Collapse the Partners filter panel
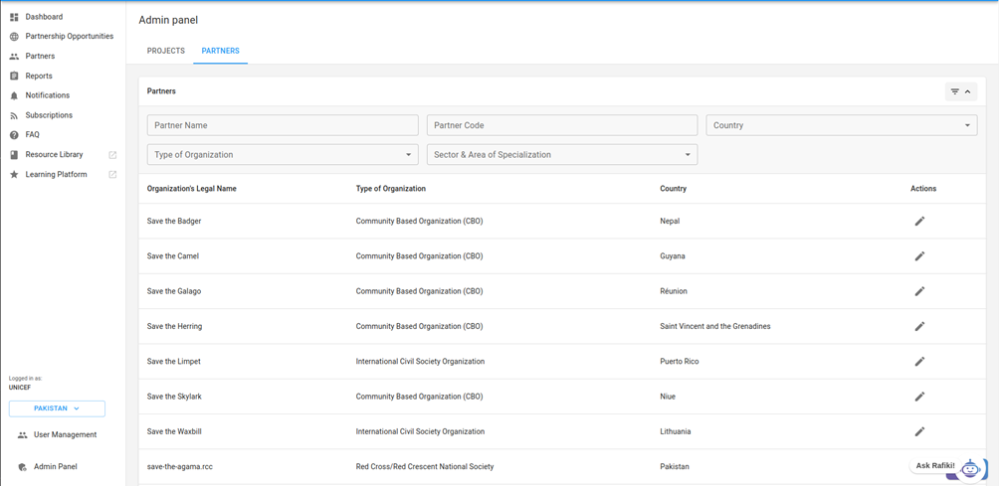The width and height of the screenshot is (999, 486). 960,91
